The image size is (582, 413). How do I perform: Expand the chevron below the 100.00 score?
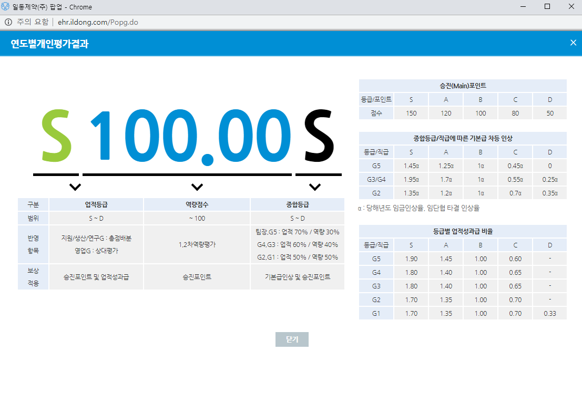coord(197,187)
